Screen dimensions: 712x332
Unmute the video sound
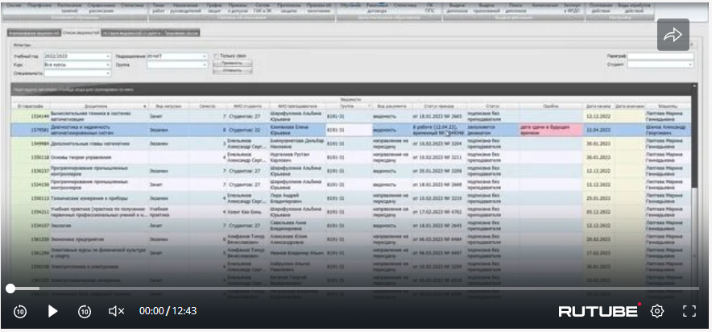coord(116,311)
